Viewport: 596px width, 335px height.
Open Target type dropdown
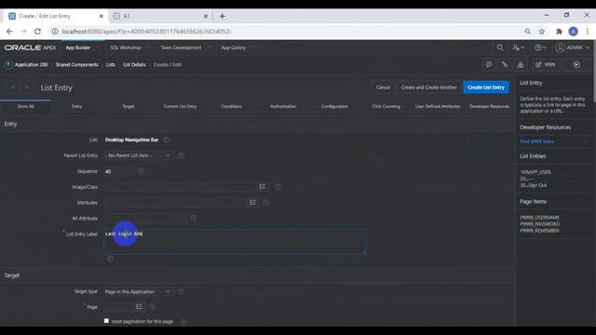click(x=139, y=291)
